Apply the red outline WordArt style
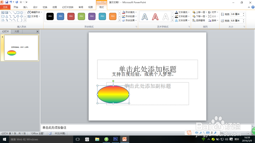 coord(155,17)
